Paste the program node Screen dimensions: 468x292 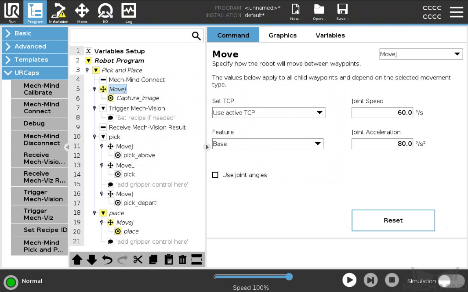pyautogui.click(x=168, y=260)
